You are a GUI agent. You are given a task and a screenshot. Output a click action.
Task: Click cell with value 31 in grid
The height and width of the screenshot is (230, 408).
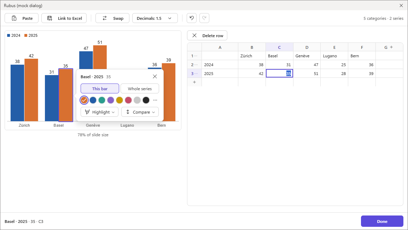point(279,65)
